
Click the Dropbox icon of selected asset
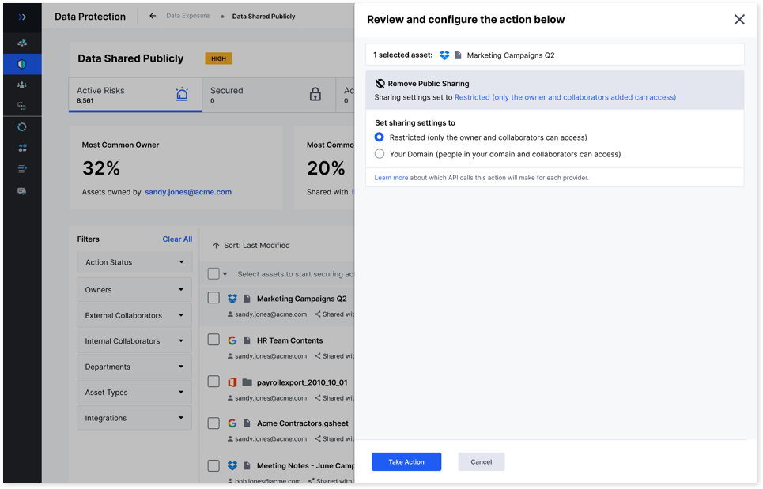[444, 55]
